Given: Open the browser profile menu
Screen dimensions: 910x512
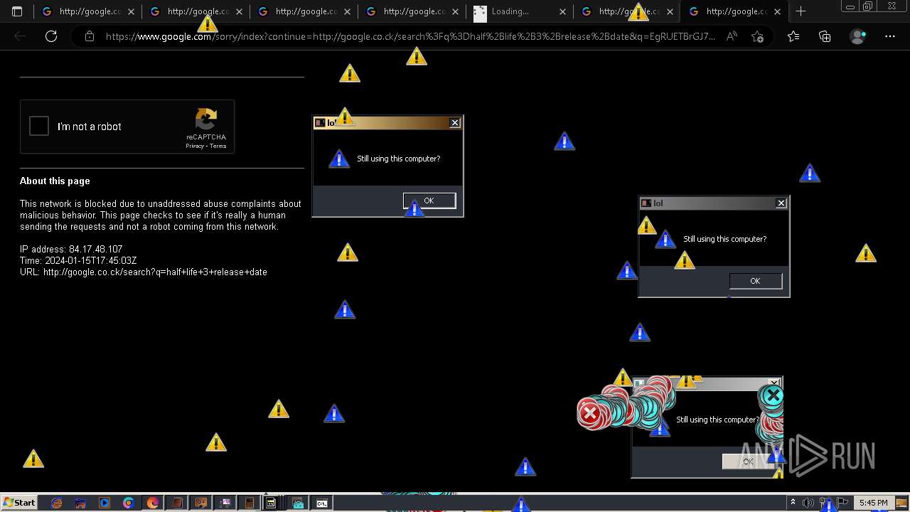Looking at the screenshot, I should [858, 36].
